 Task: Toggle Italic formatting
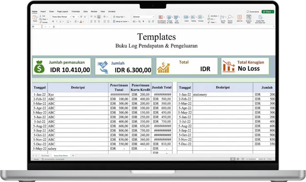tap(57, 21)
